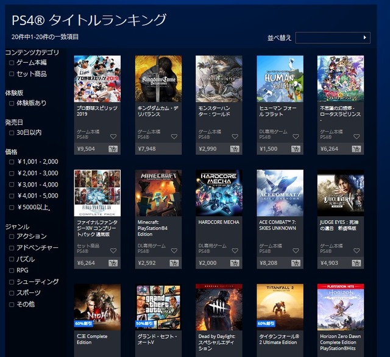Image resolution: width=390 pixels, height=357 pixels.
Task: Filter by パズル genre
Action: coord(12,259)
